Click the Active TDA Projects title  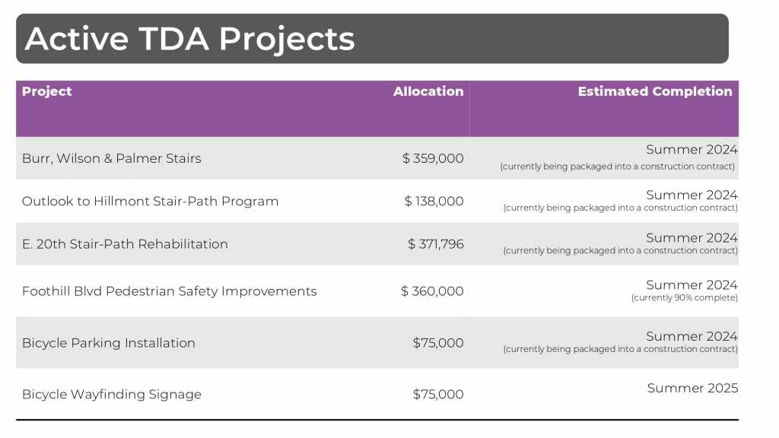click(189, 39)
